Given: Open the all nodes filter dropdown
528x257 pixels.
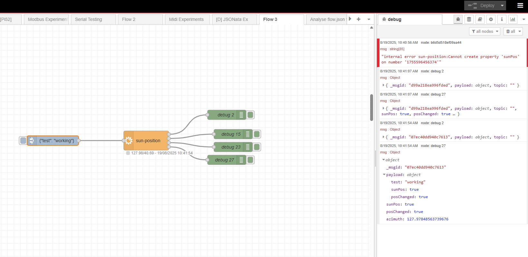Looking at the screenshot, I should click(485, 31).
